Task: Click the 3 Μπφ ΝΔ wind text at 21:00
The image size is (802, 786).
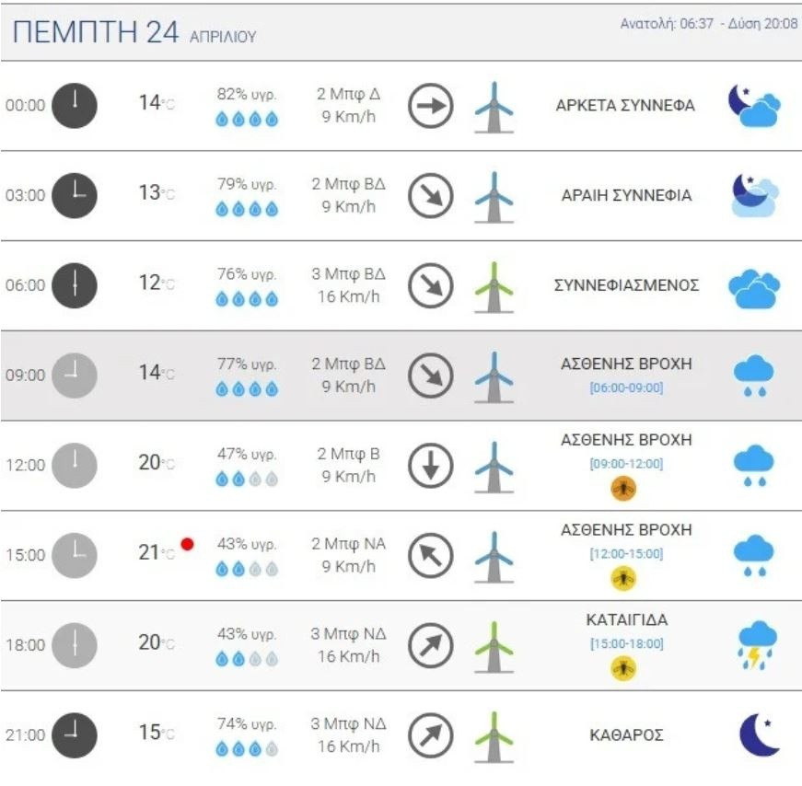Action: pyautogui.click(x=350, y=724)
